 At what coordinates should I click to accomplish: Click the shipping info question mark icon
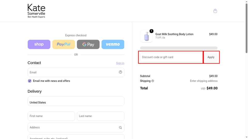(x=153, y=81)
